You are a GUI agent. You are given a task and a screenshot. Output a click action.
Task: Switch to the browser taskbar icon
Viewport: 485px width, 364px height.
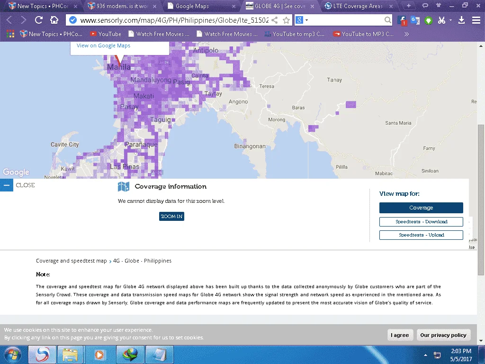(42, 355)
